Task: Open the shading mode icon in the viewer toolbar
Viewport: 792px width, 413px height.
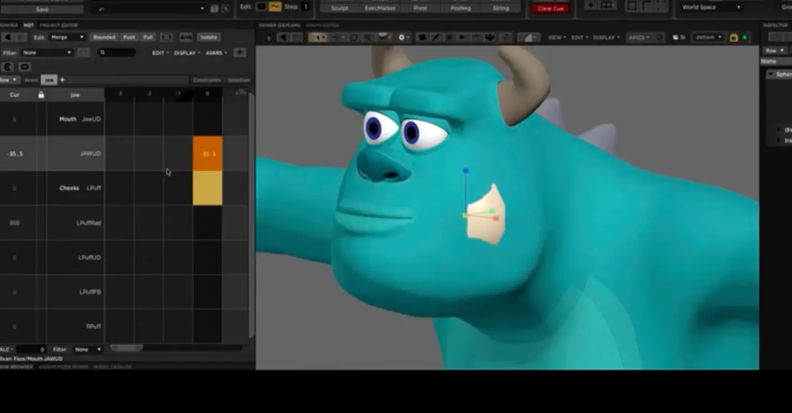Action: click(530, 36)
